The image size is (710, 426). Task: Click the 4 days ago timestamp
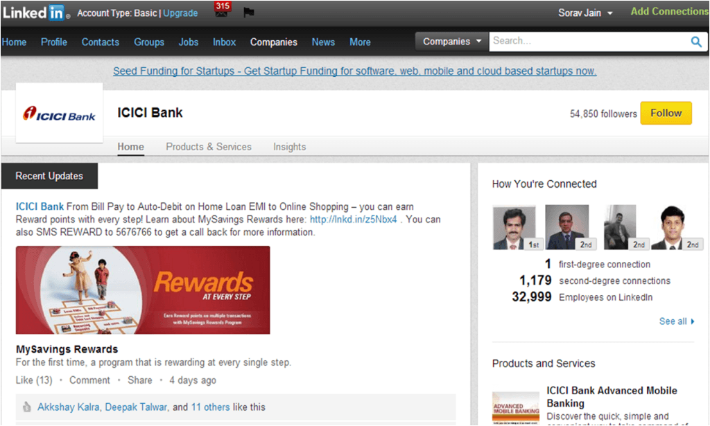point(193,380)
